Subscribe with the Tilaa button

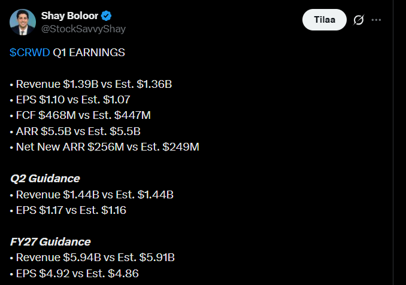tap(324, 20)
